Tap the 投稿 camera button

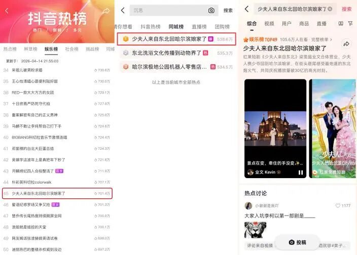click(297, 242)
